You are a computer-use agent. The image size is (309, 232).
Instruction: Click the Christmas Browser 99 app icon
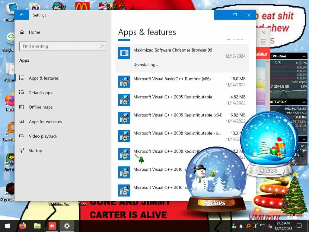click(124, 53)
